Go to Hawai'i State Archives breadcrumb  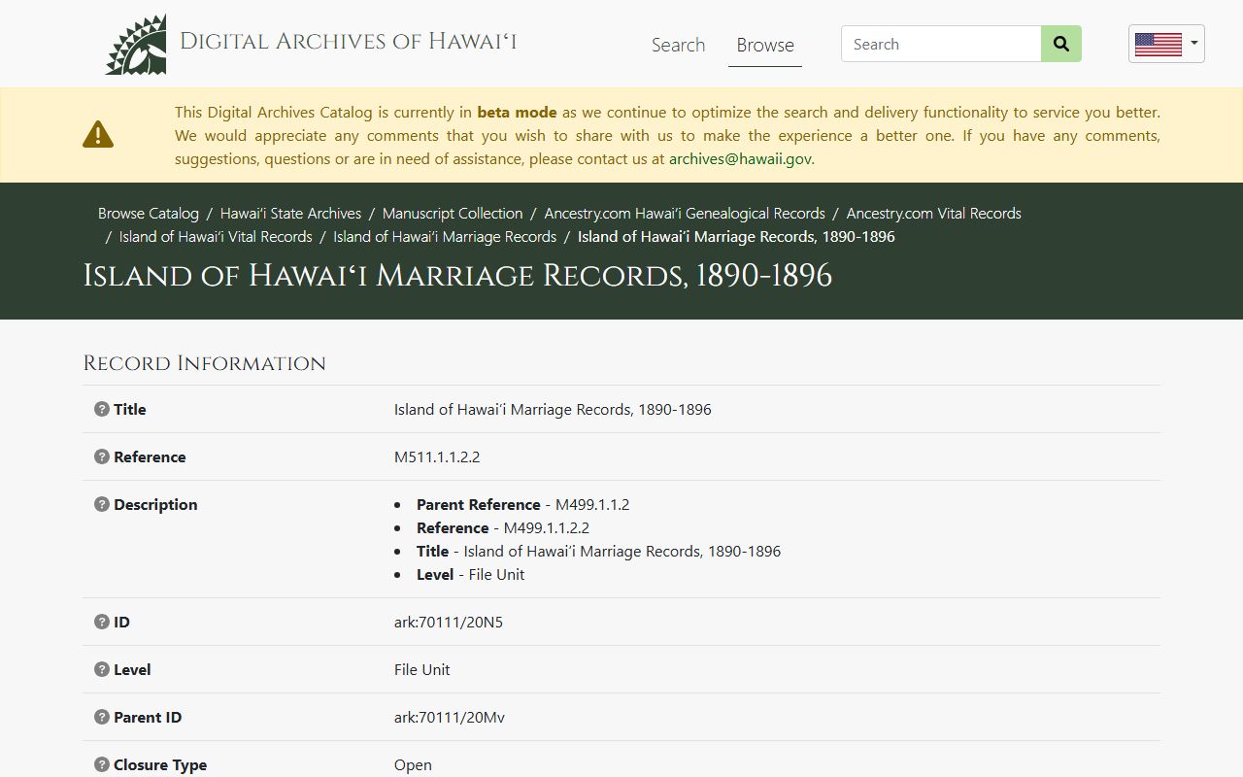(290, 213)
